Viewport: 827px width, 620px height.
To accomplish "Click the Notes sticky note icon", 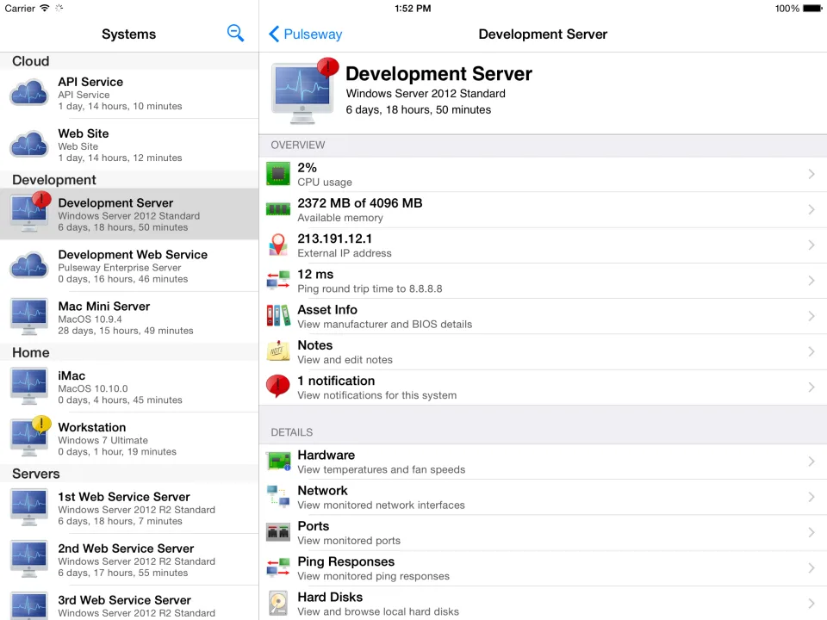I will (278, 351).
